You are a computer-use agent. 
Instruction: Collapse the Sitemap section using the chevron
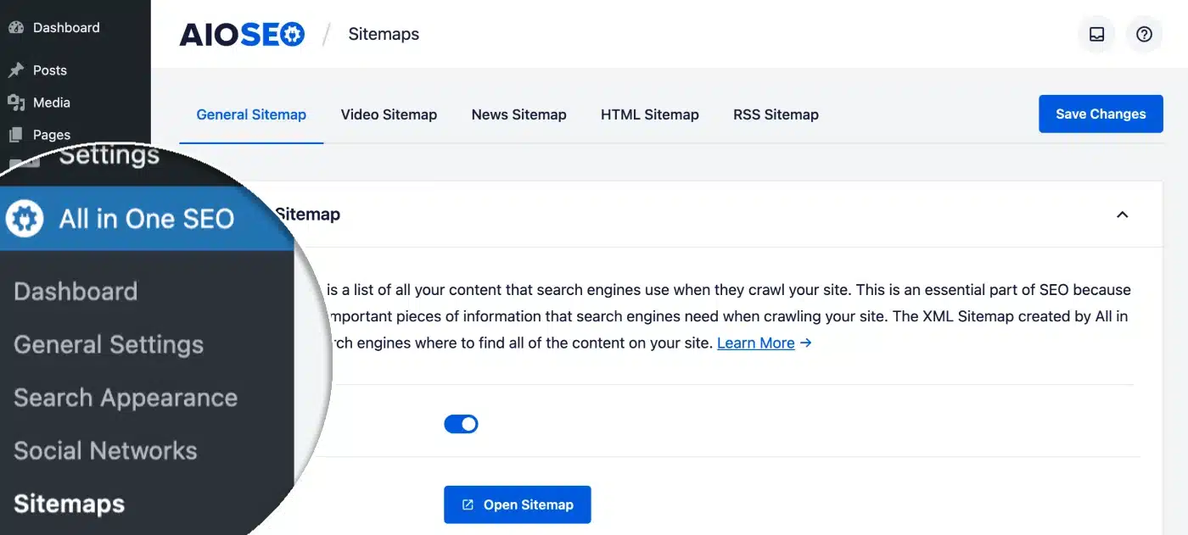pyautogui.click(x=1122, y=215)
